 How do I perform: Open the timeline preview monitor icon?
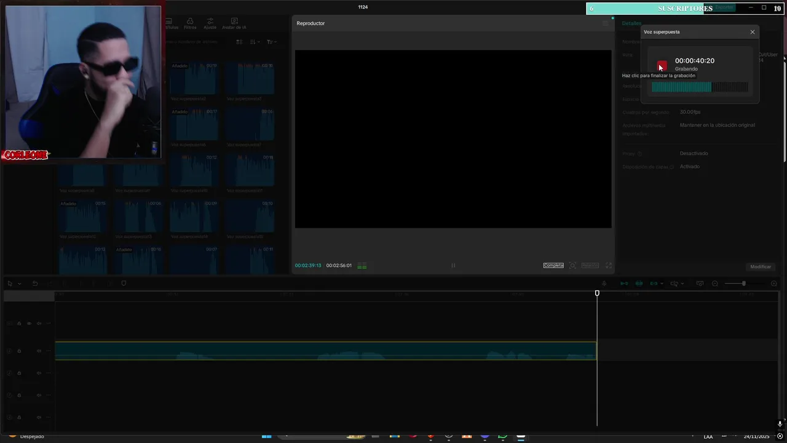[x=700, y=284]
